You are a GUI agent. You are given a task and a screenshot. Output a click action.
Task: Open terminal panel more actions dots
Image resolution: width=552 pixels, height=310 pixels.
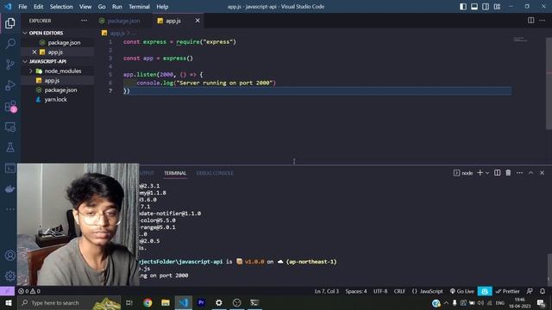pyautogui.click(x=519, y=172)
